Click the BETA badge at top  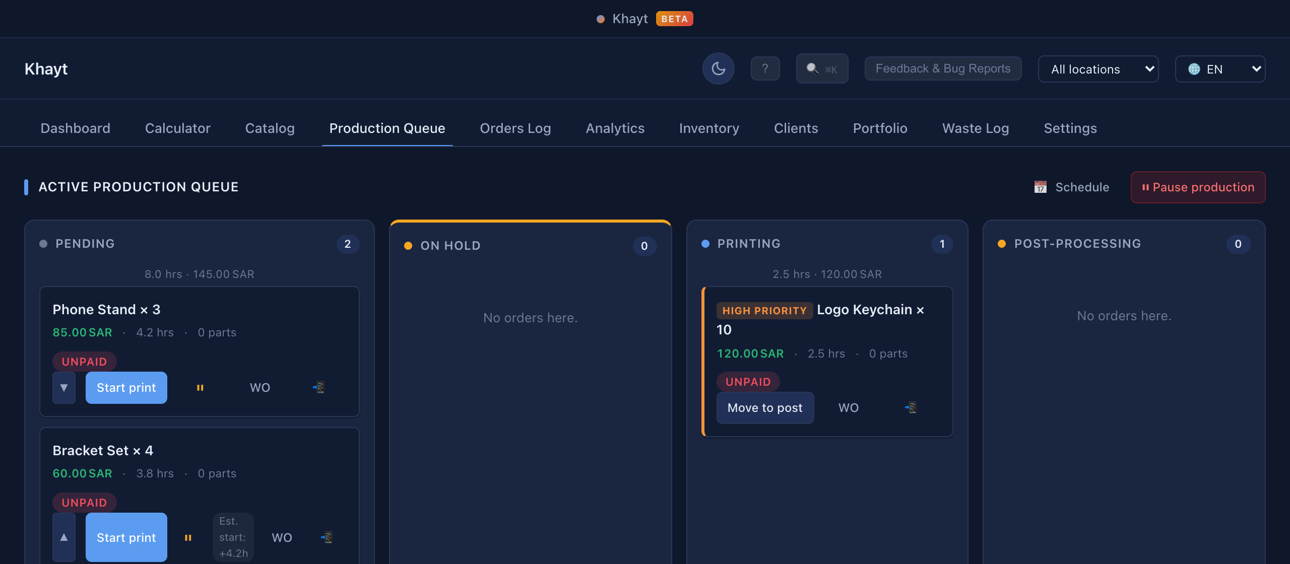[x=674, y=19]
